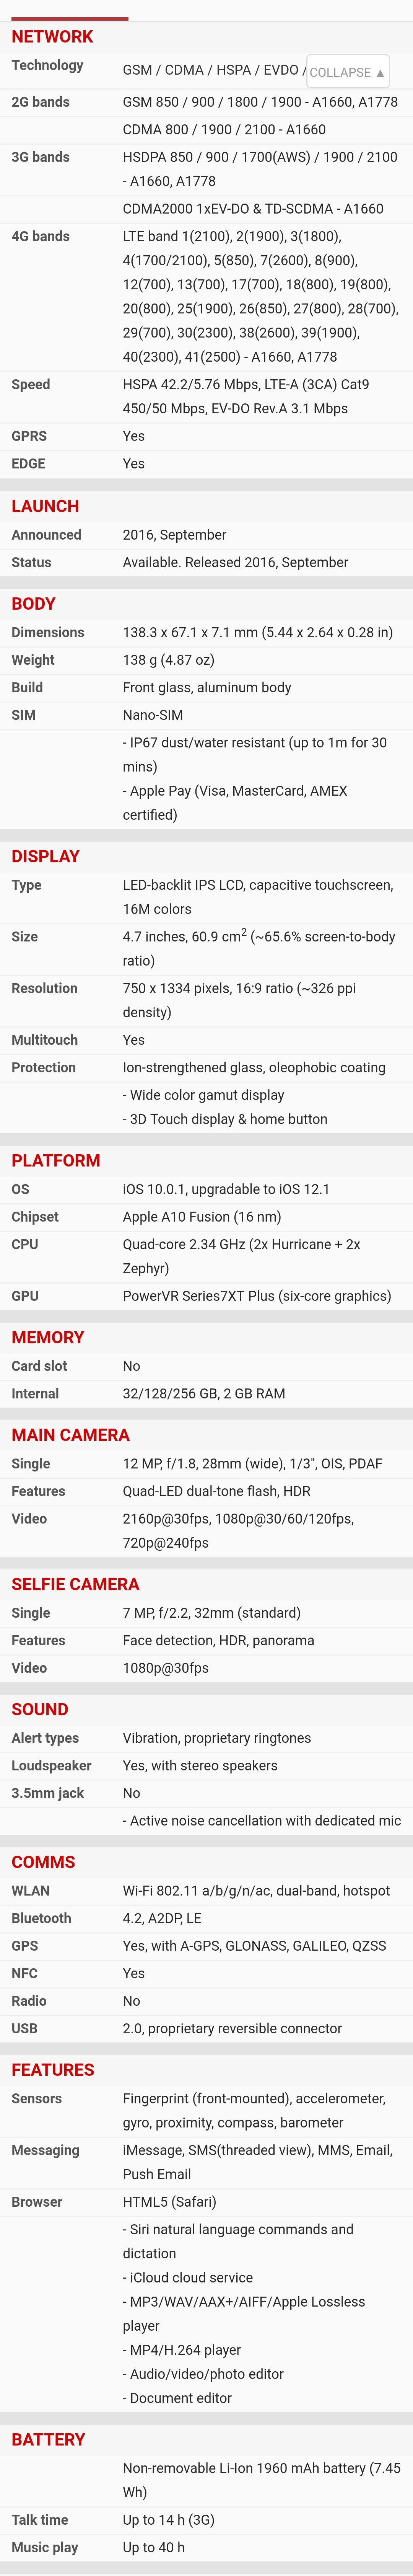The height and width of the screenshot is (2576, 413).
Task: Open the SIM spec label
Action: [x=23, y=715]
